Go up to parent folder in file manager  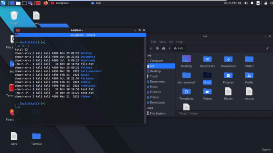157,48
